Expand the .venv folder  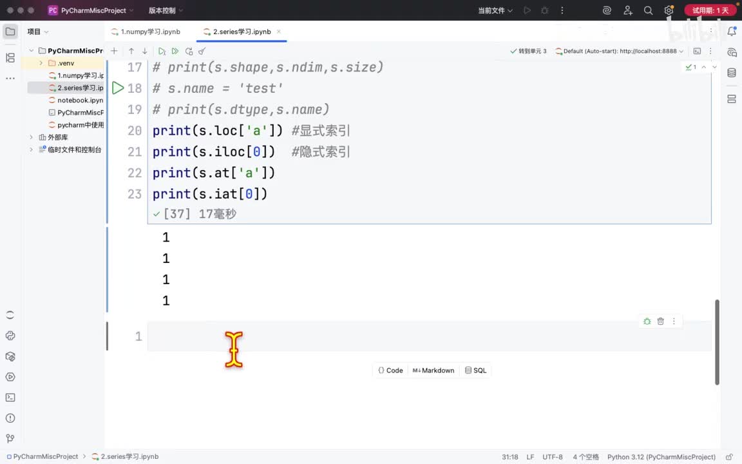click(x=41, y=63)
